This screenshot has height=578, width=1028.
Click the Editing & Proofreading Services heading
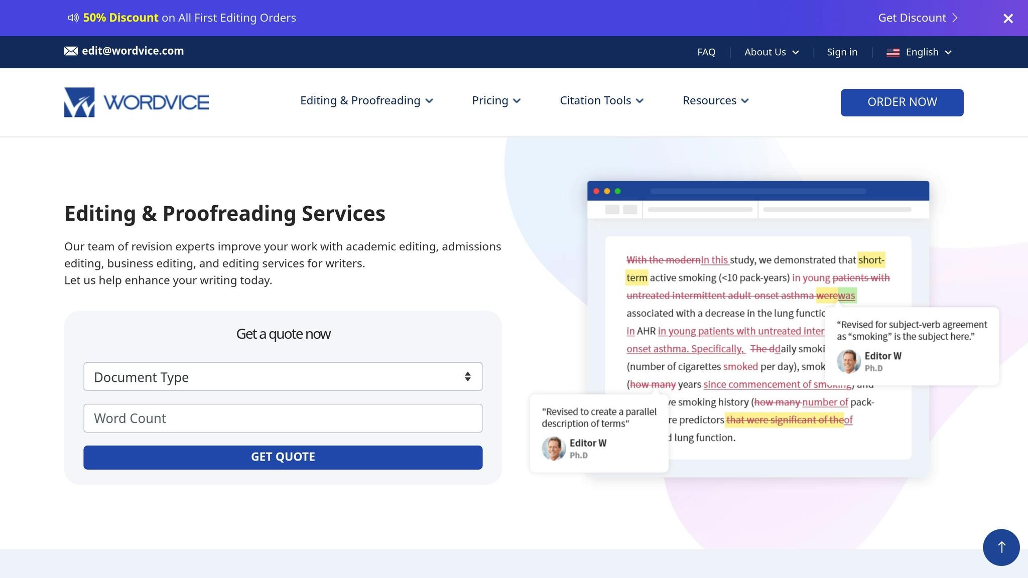[225, 213]
